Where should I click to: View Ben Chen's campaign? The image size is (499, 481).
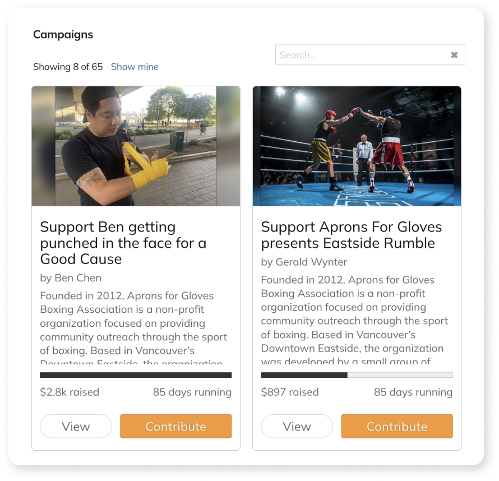coord(76,426)
